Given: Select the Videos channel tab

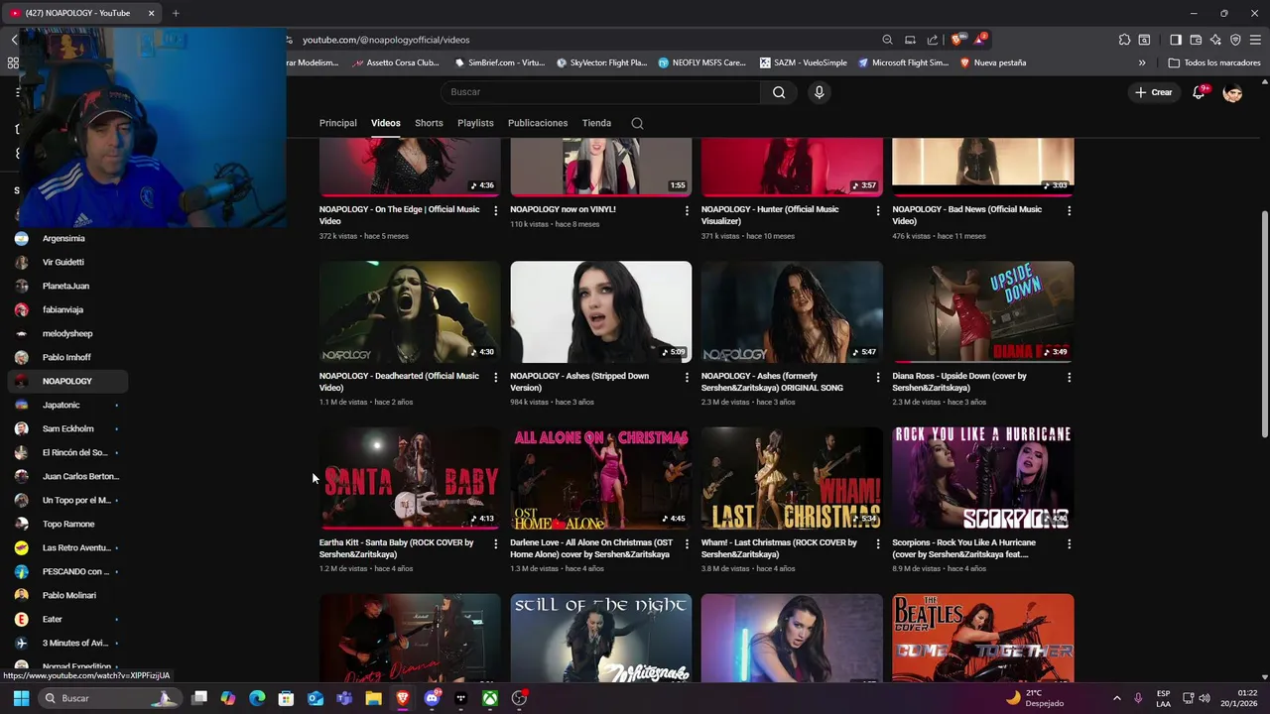Looking at the screenshot, I should [x=386, y=123].
